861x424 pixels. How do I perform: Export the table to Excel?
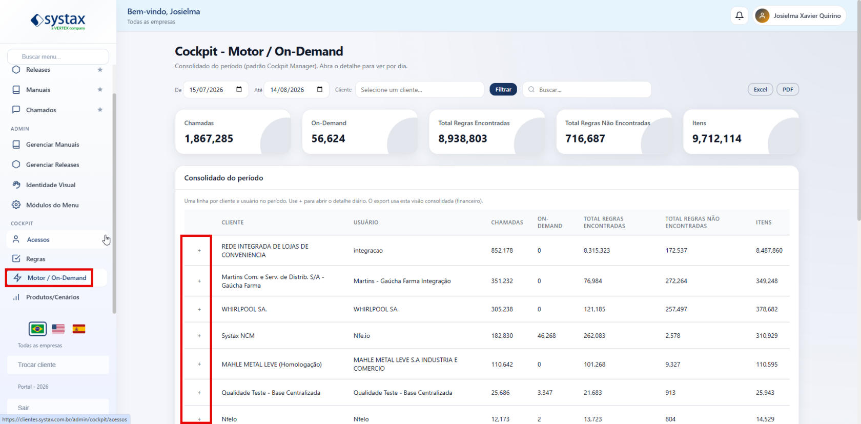click(761, 89)
